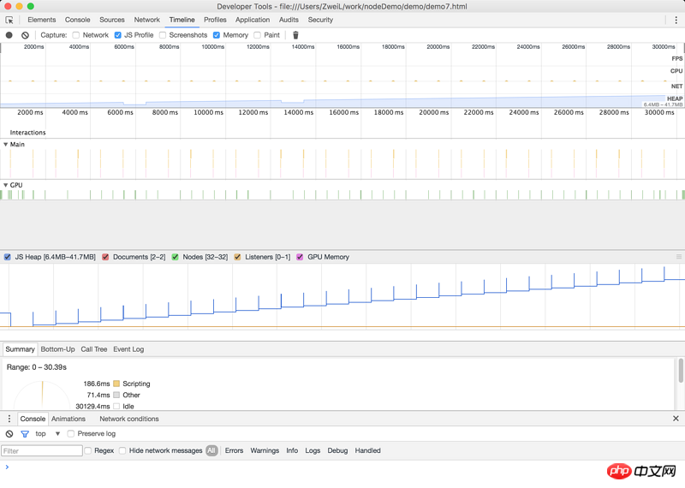Click the clear console icon

(x=9, y=434)
